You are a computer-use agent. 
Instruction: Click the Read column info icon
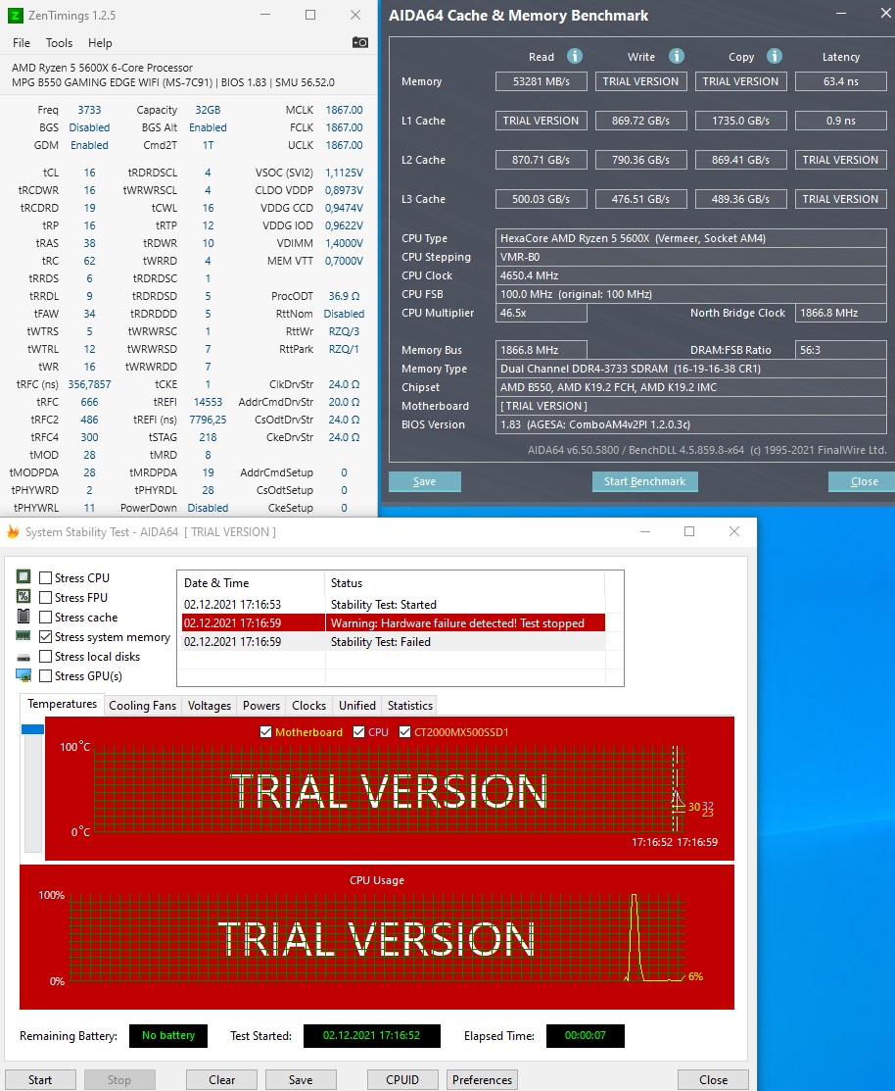coord(575,56)
